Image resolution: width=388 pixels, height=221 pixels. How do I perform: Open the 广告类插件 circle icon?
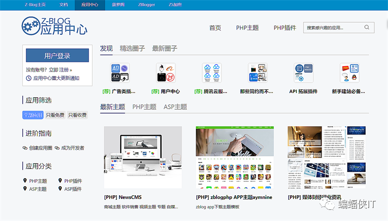click(120, 73)
